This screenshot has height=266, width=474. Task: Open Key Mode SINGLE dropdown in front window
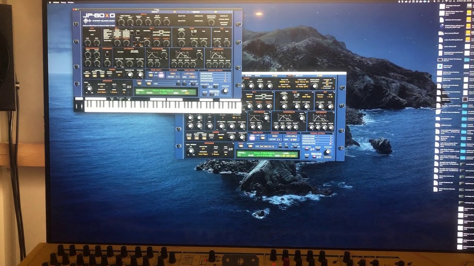173,74
